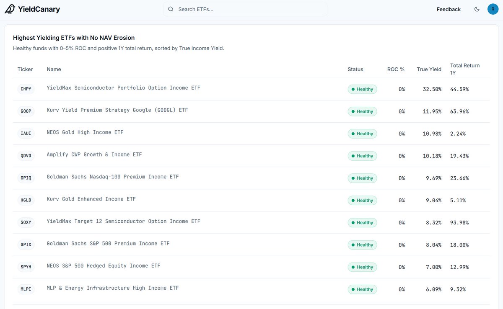Open the MLPI ticker badge
503x309 pixels.
coord(26,288)
